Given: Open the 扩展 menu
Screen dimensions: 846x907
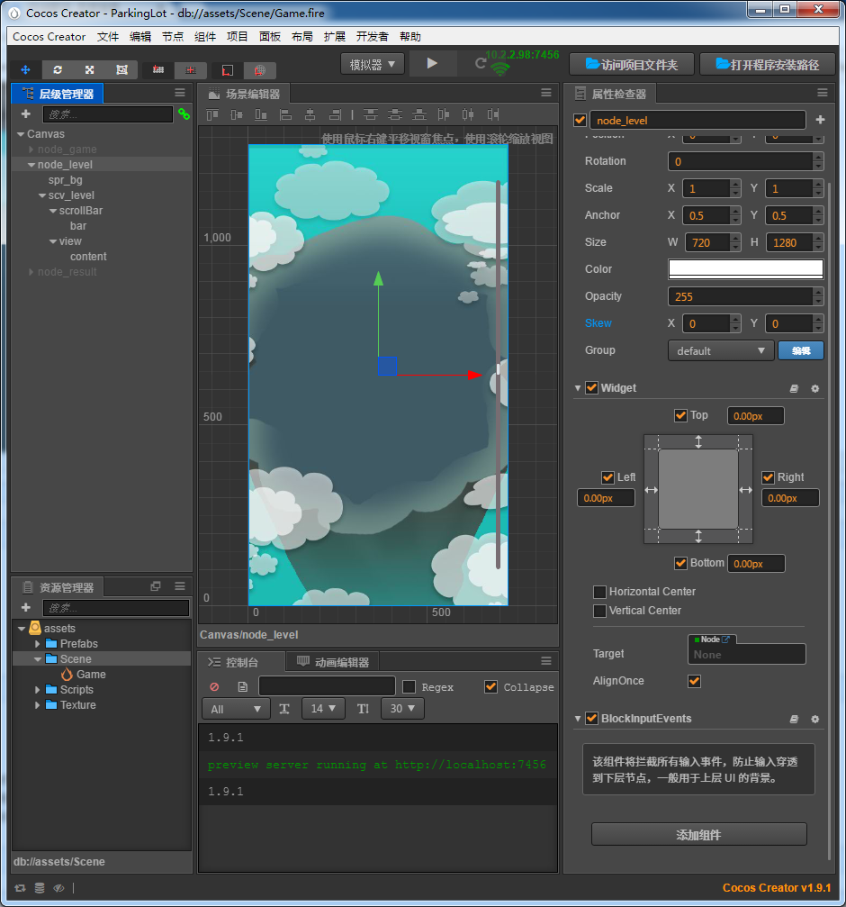Looking at the screenshot, I should click(334, 36).
